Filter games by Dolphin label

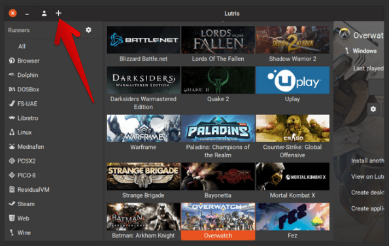coord(27,75)
